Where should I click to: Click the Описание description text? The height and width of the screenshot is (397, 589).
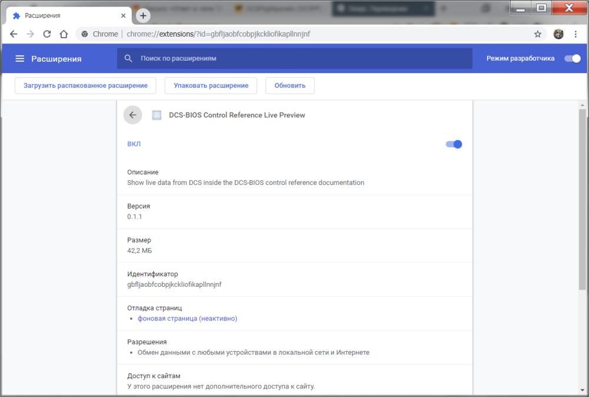point(246,183)
